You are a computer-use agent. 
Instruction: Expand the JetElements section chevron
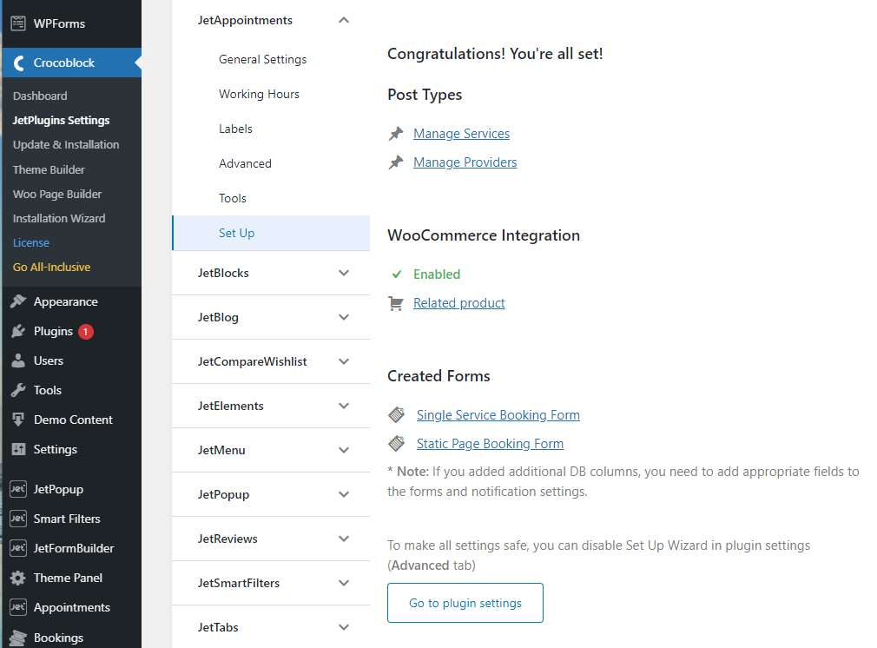point(344,406)
